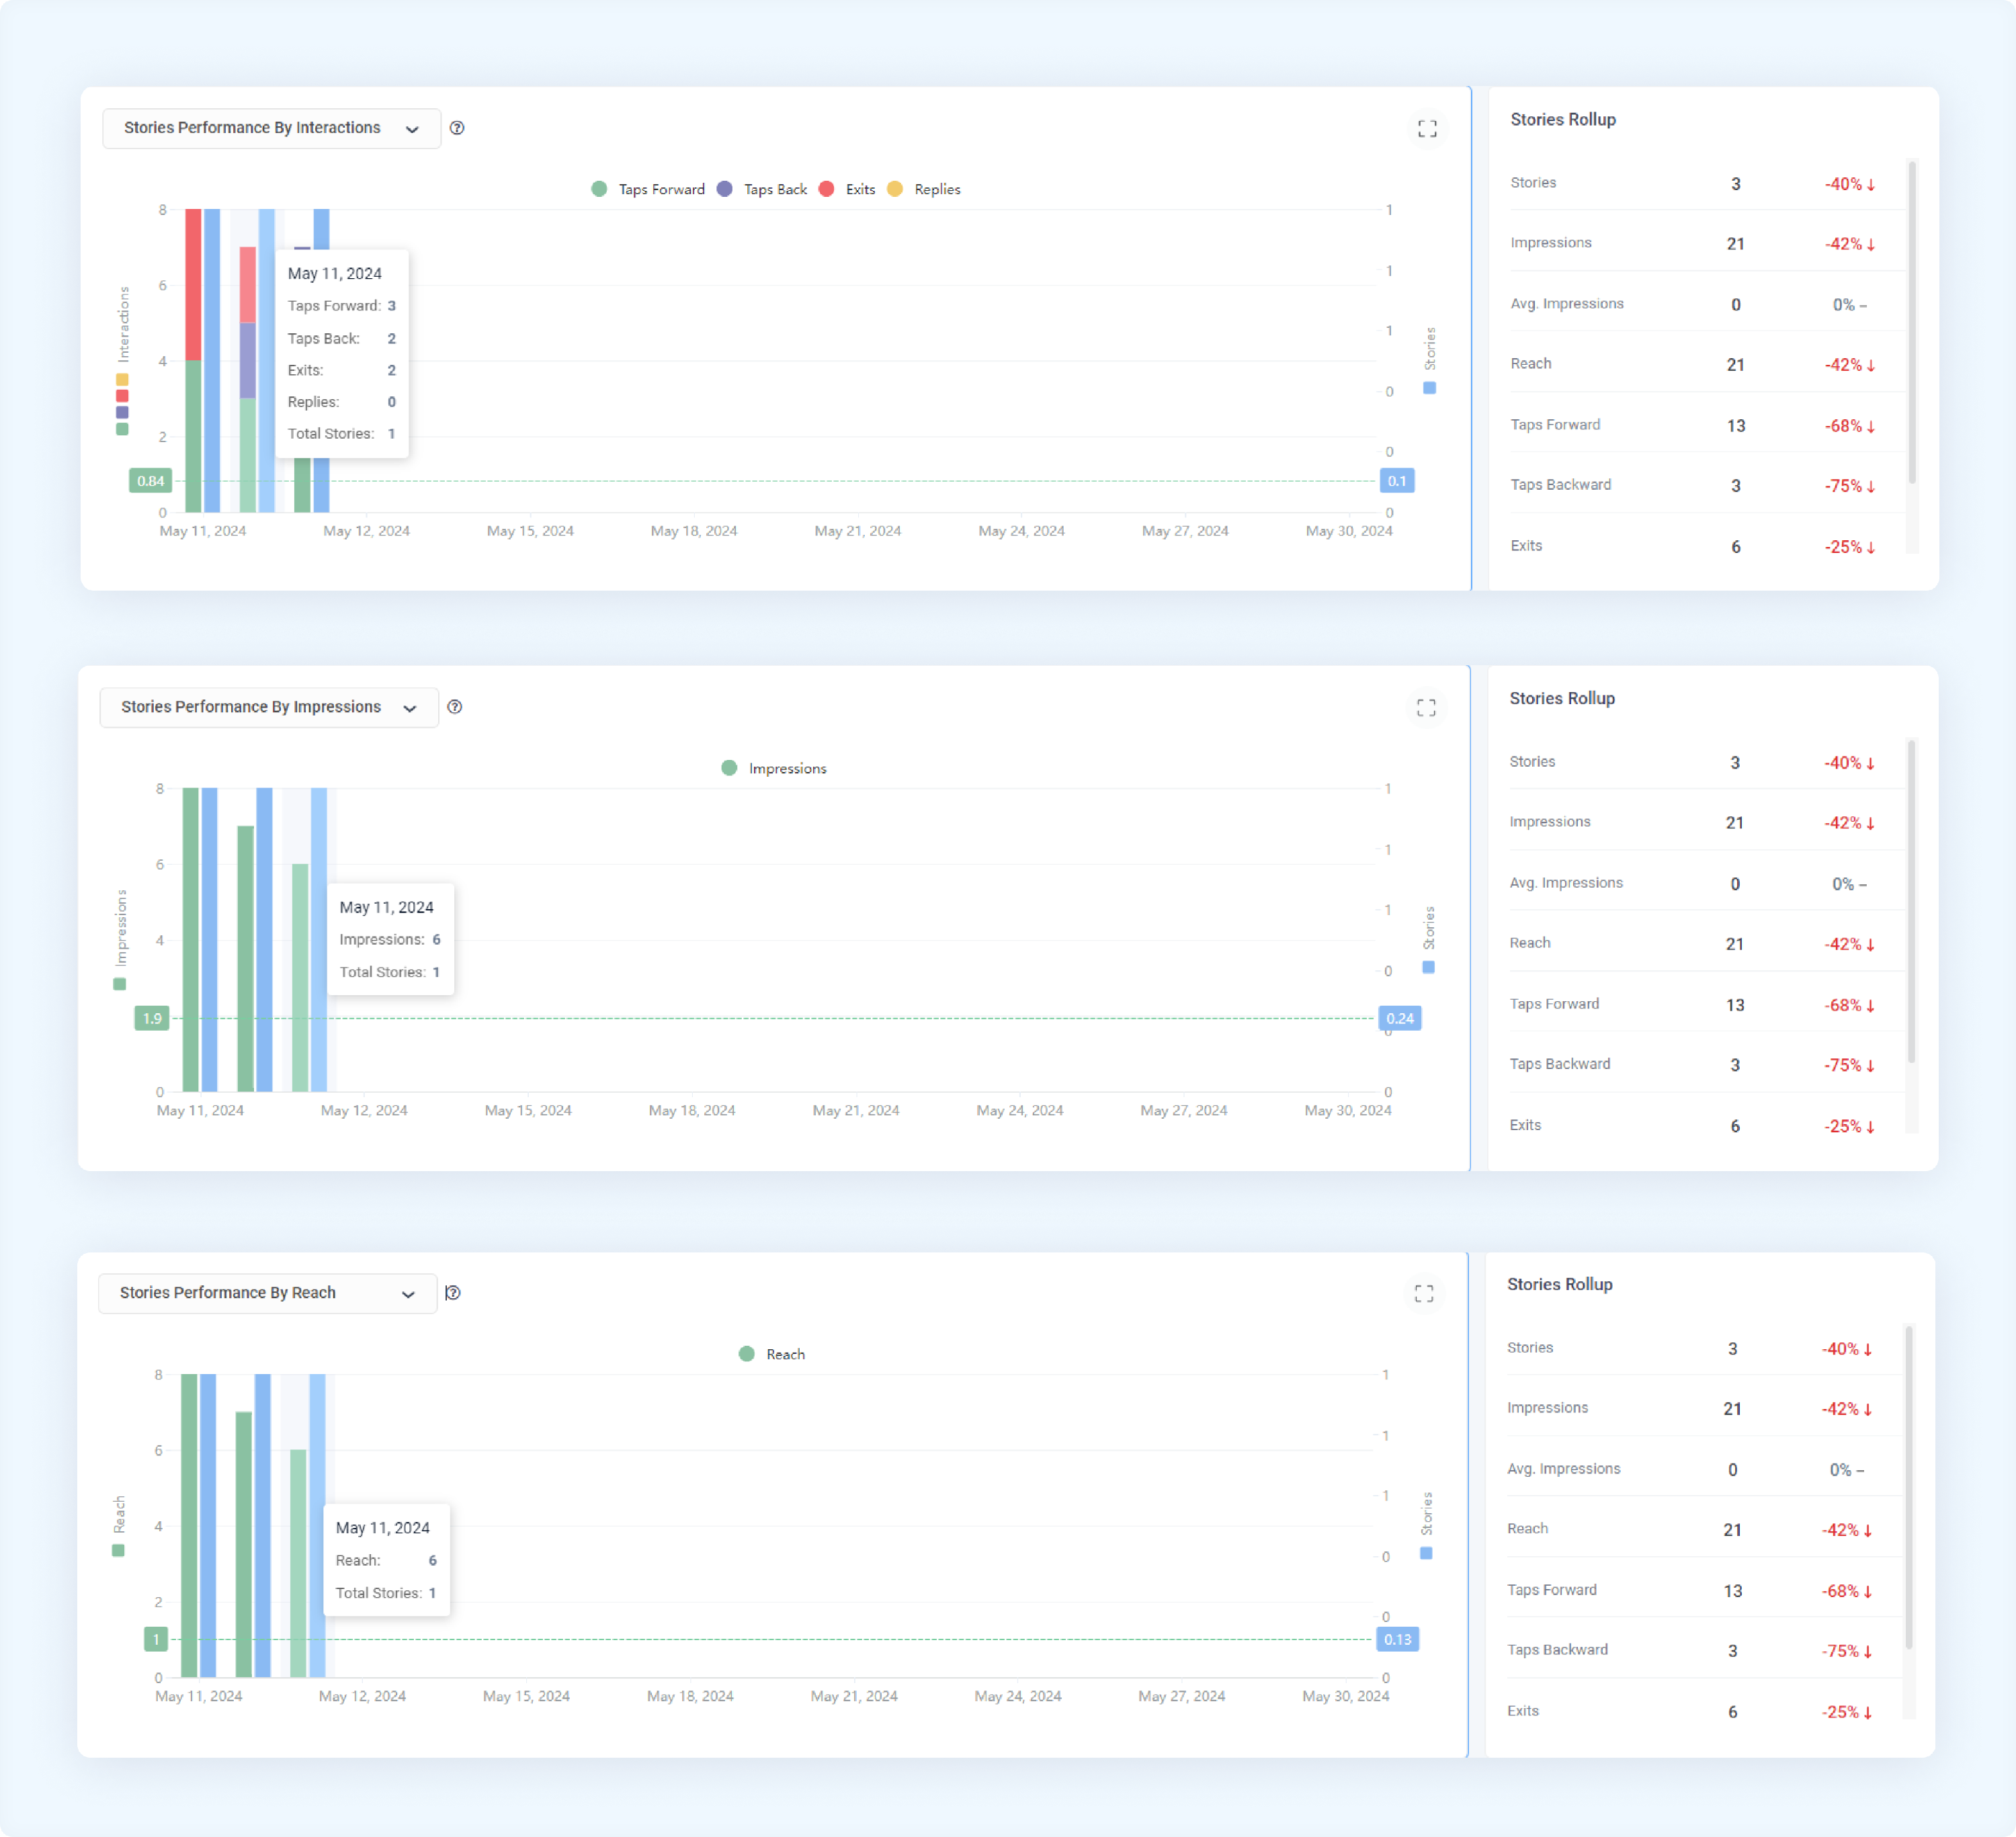Toggle the Taps Back legend series
Image resolution: width=2016 pixels, height=1837 pixels.
762,189
